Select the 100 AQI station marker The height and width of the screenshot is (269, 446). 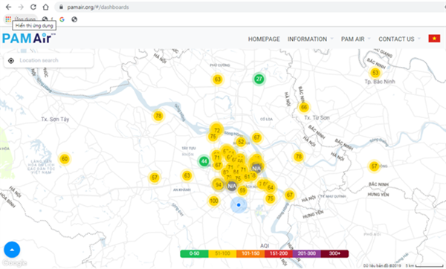(x=214, y=201)
